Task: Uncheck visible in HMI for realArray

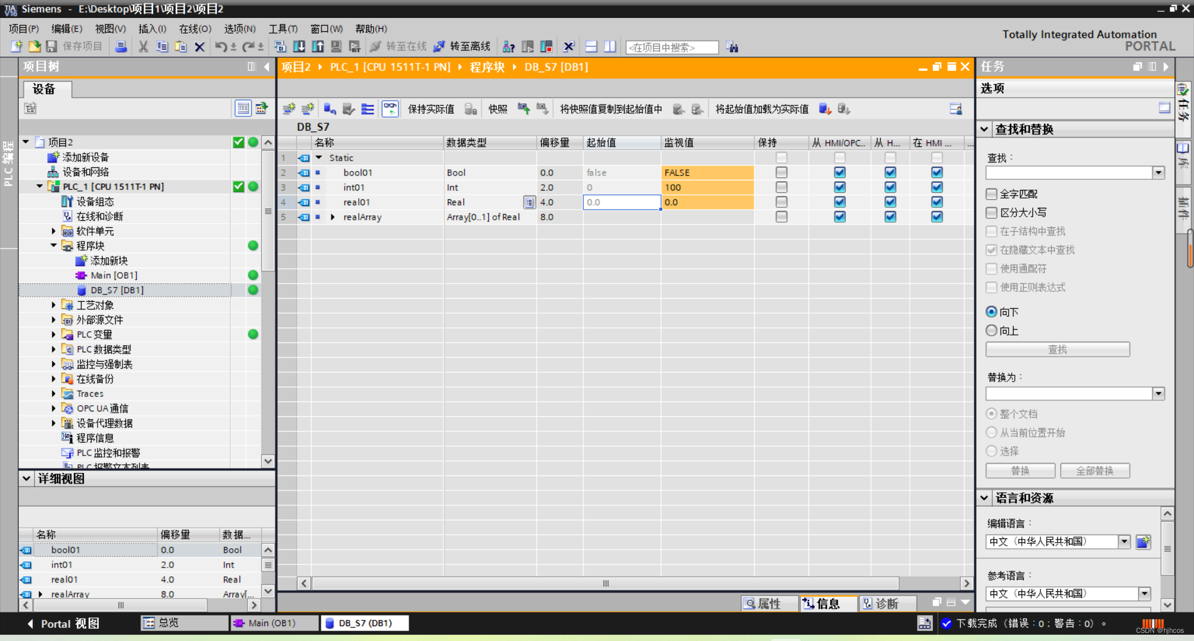Action: click(x=937, y=217)
